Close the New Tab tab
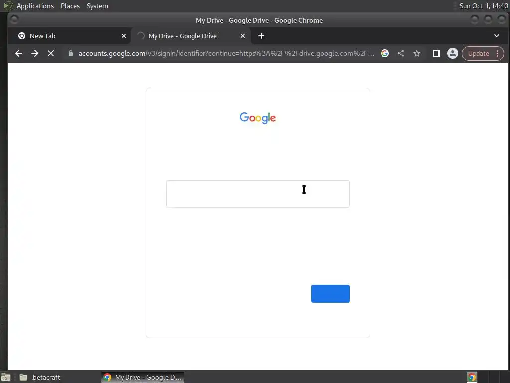The image size is (510, 383). click(x=124, y=36)
